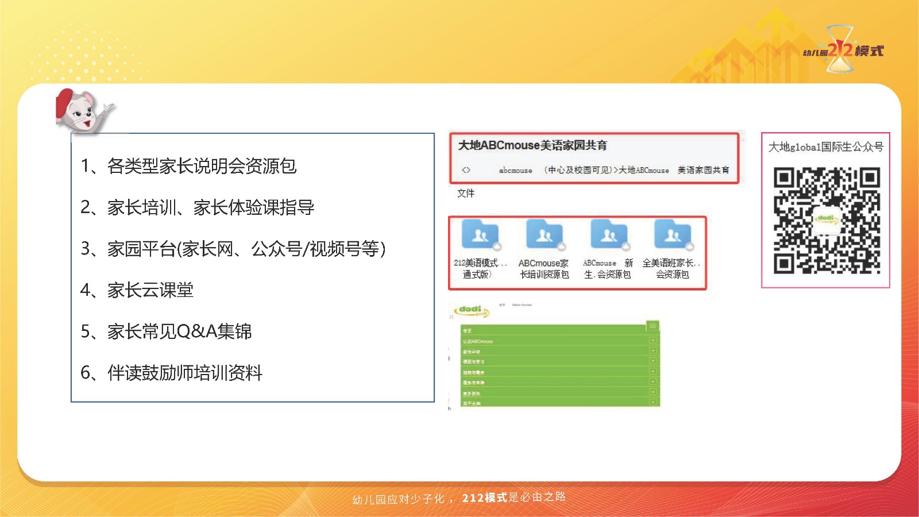Click the dadi logo above the green menu
The height and width of the screenshot is (517, 919).
point(472,311)
